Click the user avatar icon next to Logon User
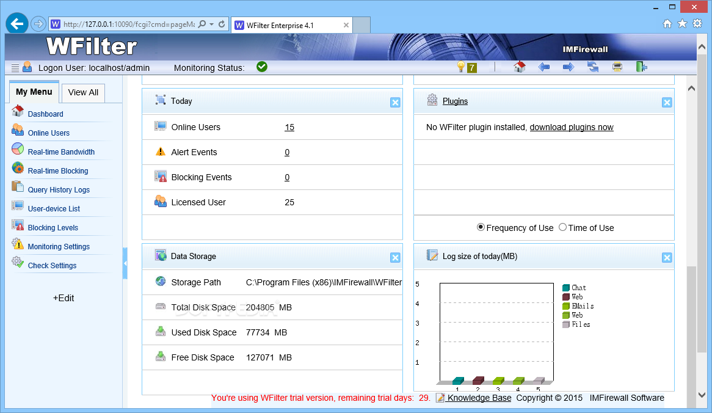The height and width of the screenshot is (413, 712). click(27, 67)
